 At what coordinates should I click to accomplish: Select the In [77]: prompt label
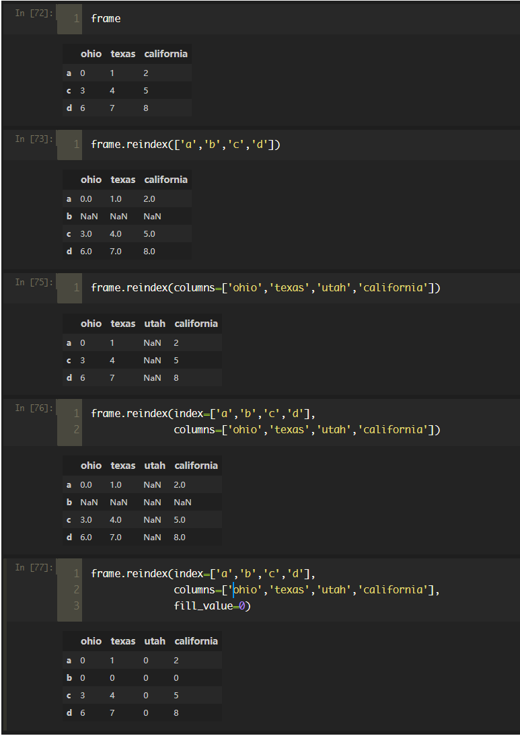coord(34,568)
